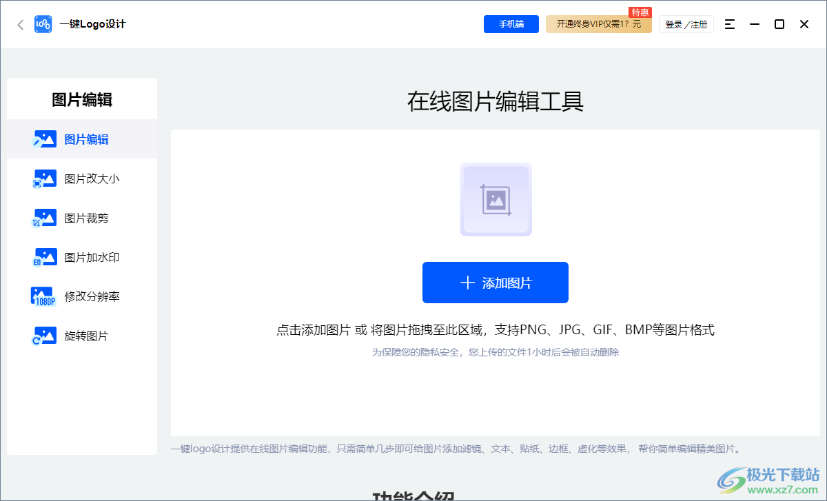Click the 开通终身VIP promotion banner
Viewport: 827px width, 501px height.
pos(598,23)
